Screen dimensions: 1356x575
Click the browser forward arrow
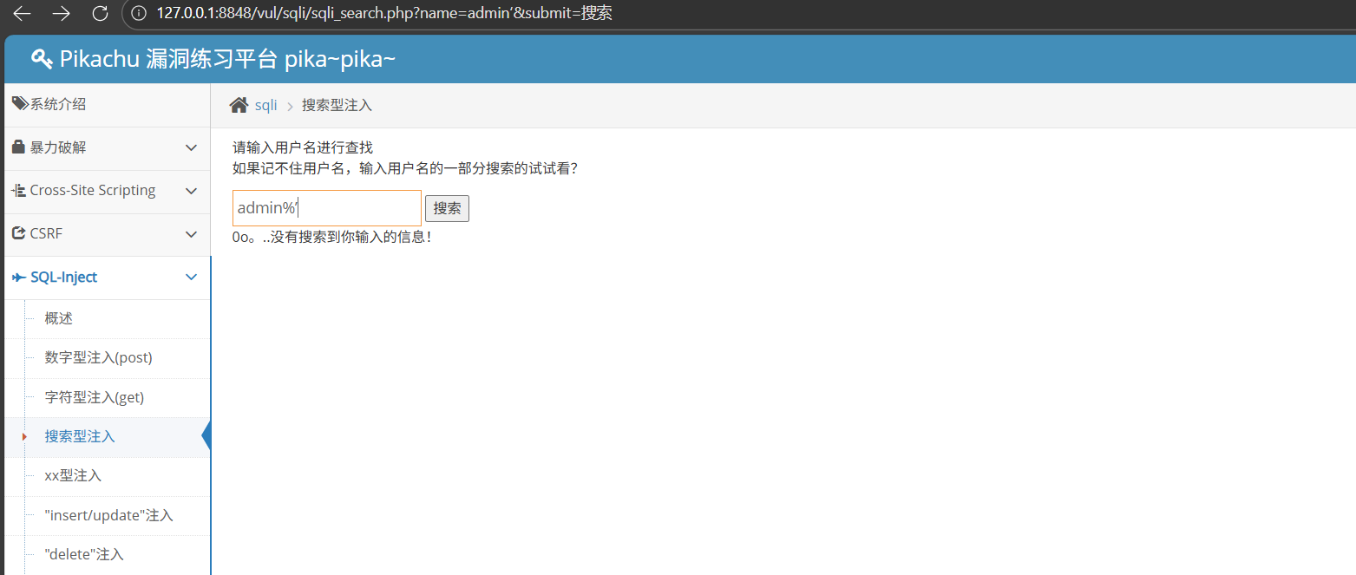click(61, 13)
